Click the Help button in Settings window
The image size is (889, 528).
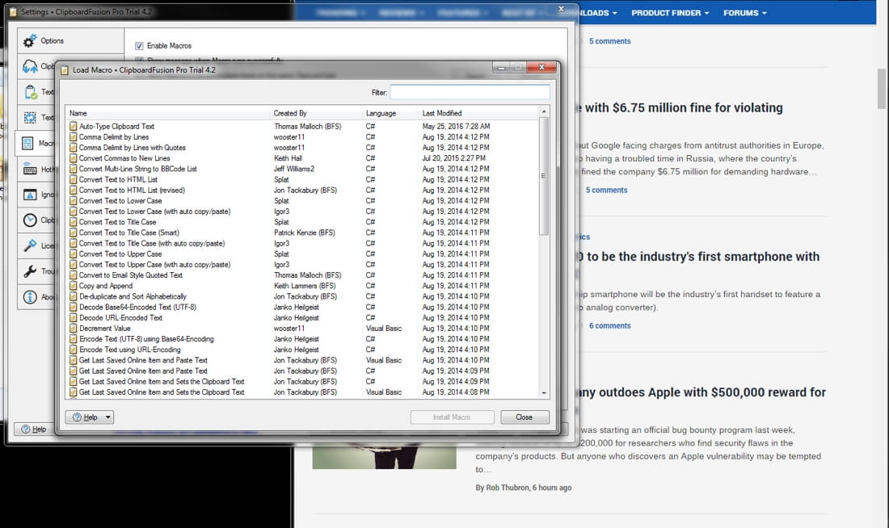click(34, 430)
